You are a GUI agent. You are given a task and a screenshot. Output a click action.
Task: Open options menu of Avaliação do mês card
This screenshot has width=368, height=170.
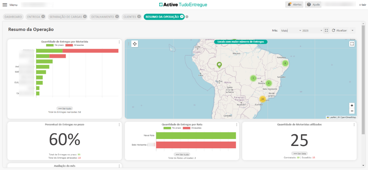click(119, 166)
